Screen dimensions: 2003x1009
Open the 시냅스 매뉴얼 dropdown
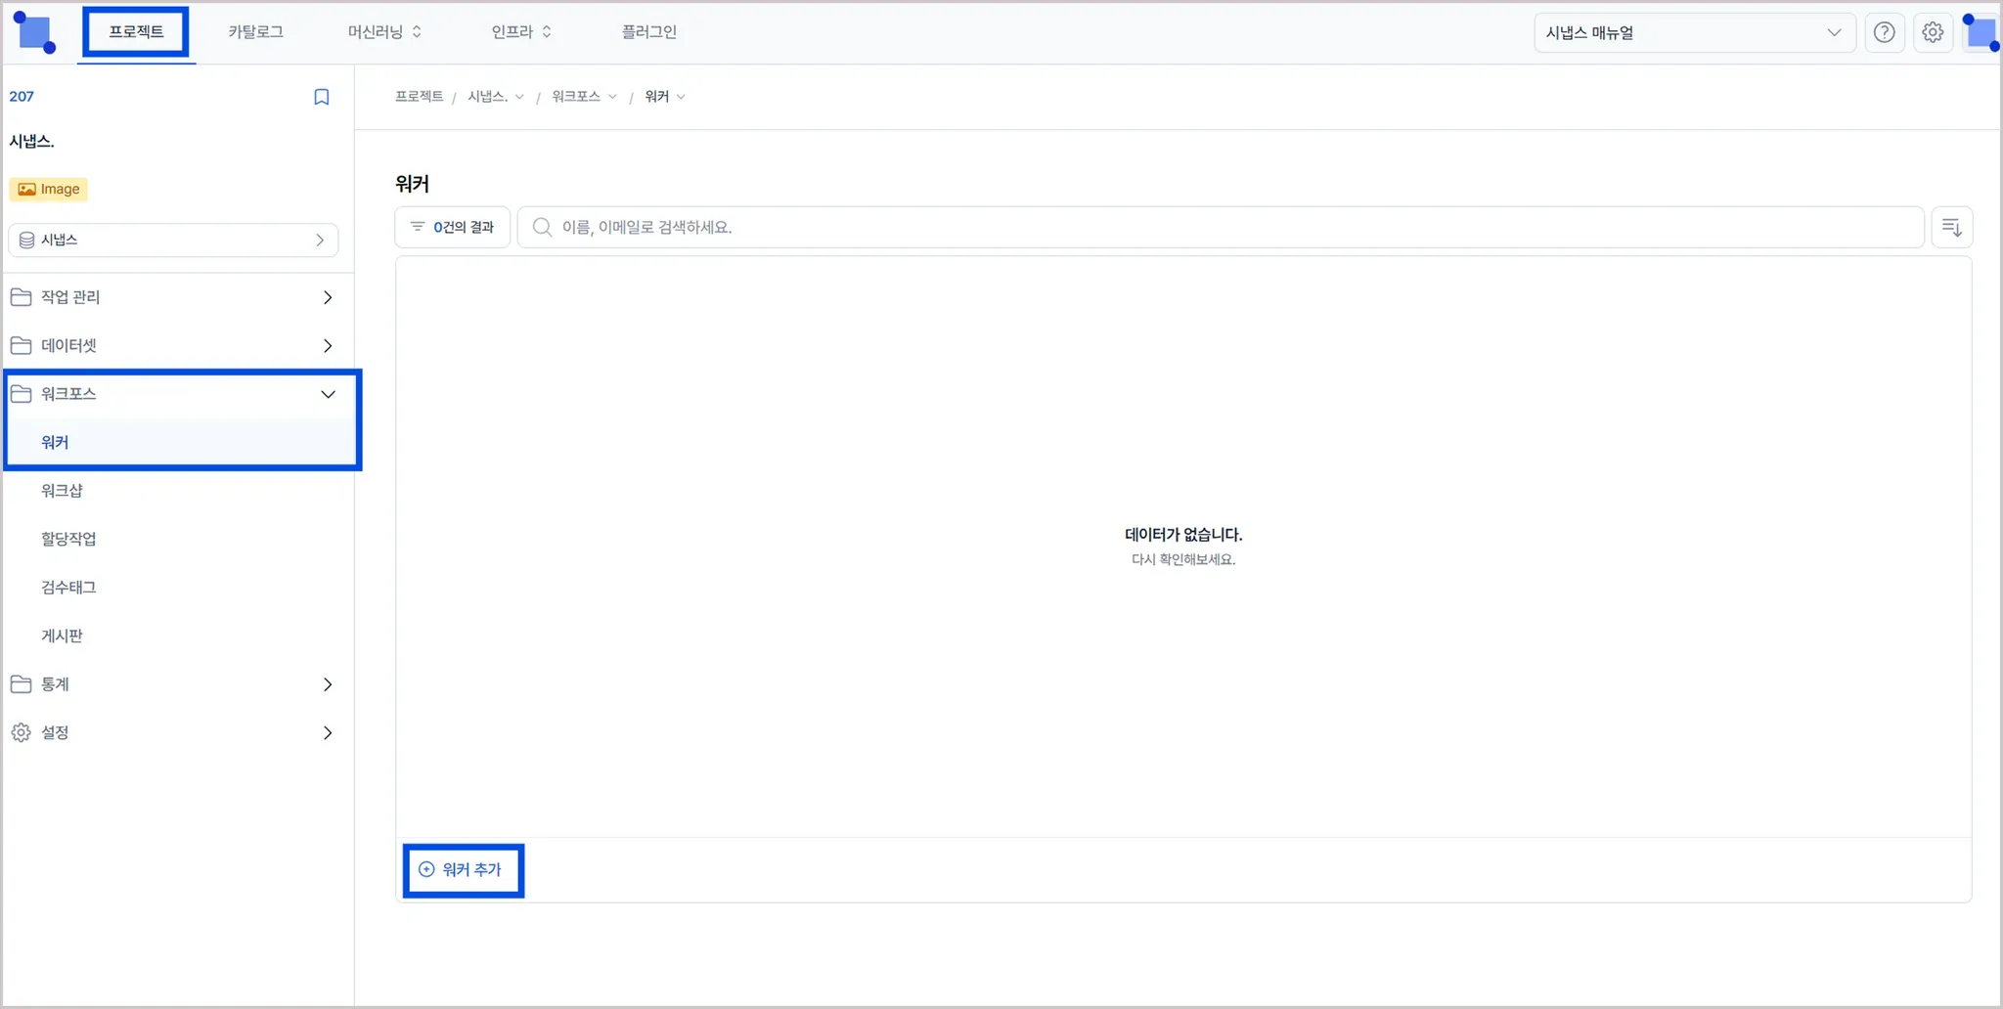tap(1694, 33)
